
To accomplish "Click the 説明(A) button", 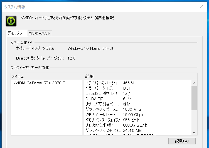I will 182,141.
